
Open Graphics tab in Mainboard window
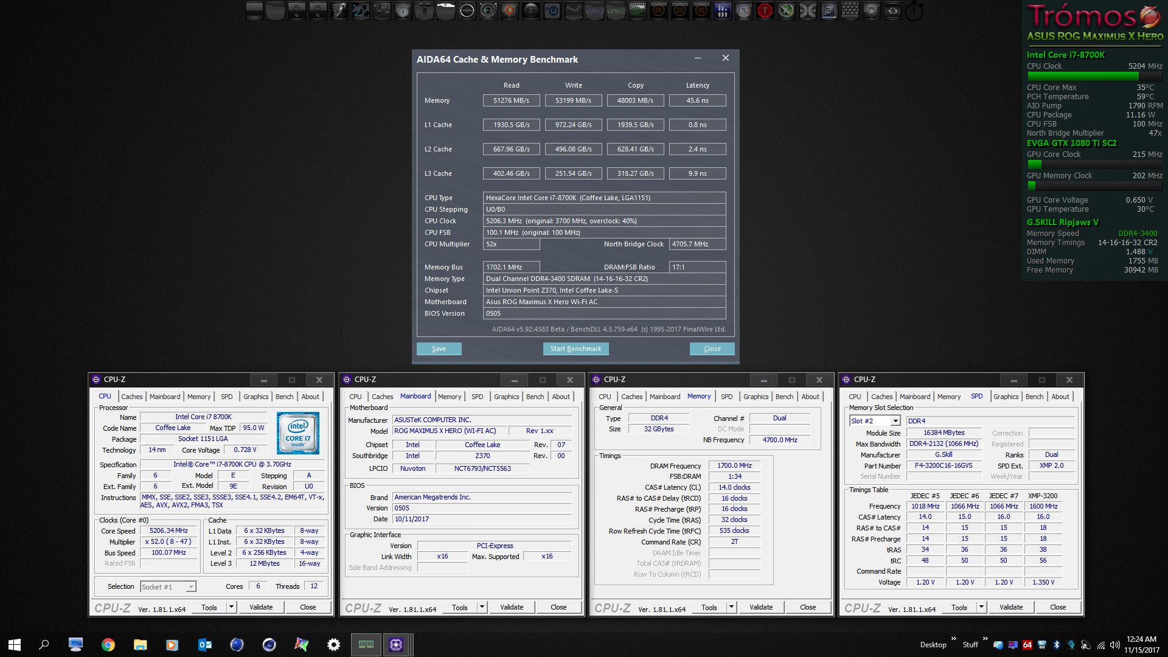[506, 397]
